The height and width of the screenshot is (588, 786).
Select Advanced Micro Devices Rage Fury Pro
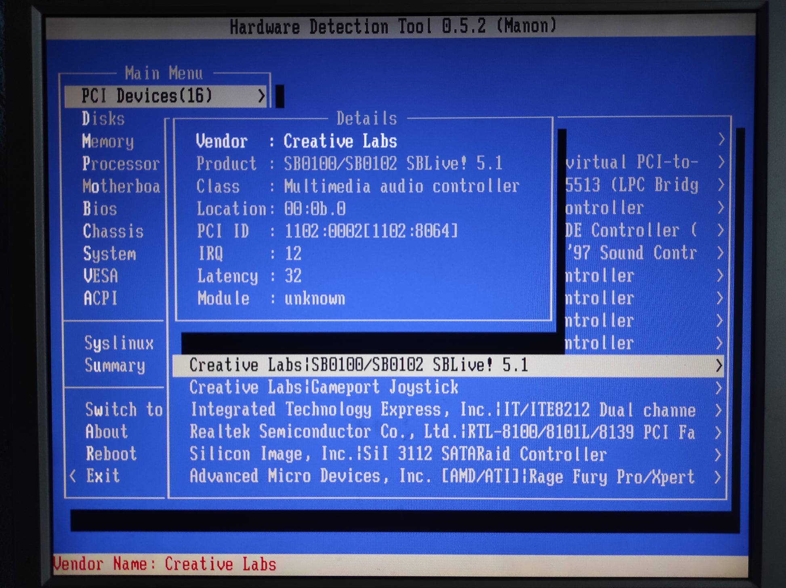pyautogui.click(x=442, y=477)
